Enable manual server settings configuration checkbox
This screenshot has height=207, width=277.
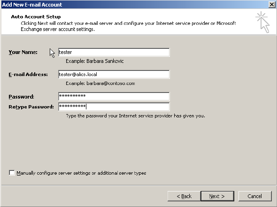click(12, 173)
